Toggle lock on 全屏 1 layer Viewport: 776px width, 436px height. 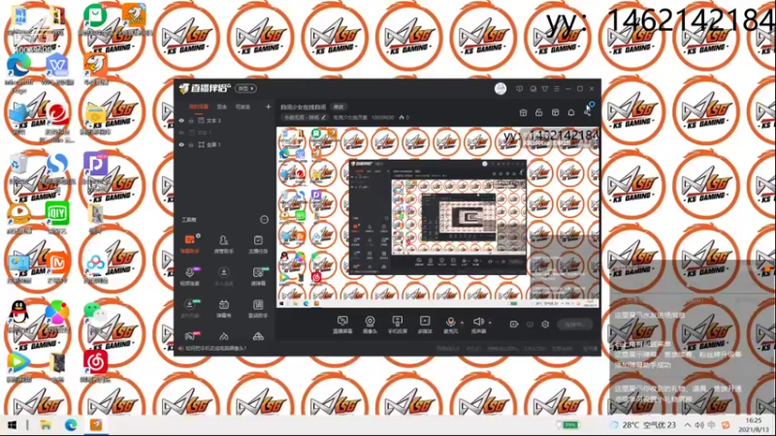click(x=191, y=144)
